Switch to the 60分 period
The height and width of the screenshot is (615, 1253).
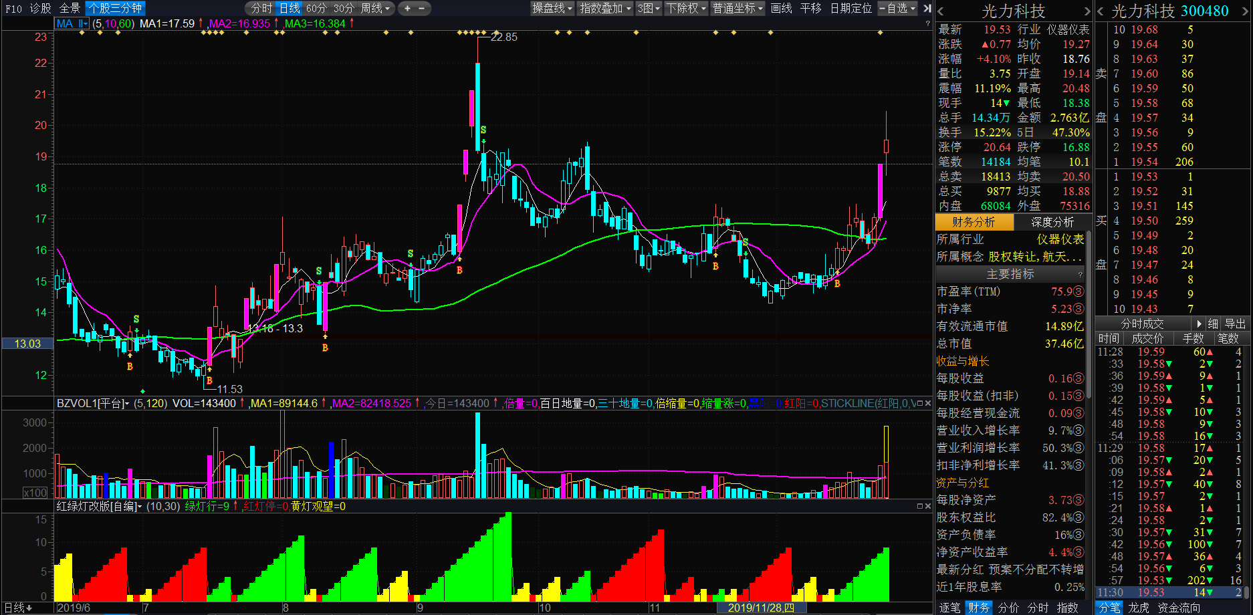[316, 9]
